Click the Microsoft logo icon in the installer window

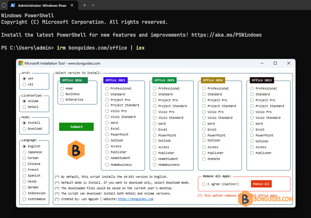pyautogui.click(x=21, y=63)
